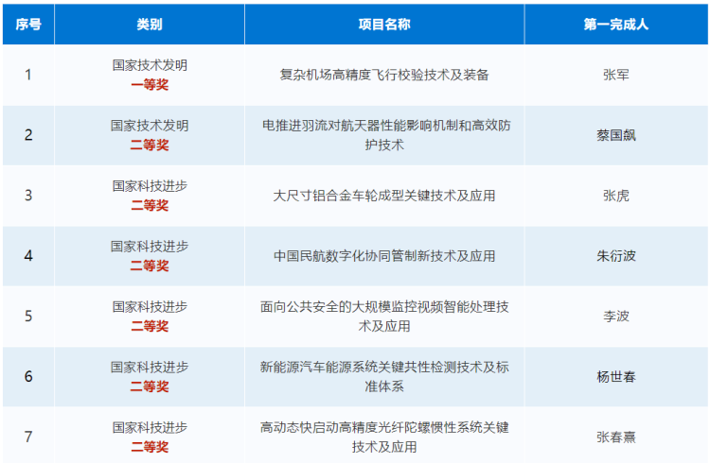Click 国家科技进步 in 张春熹's row
The image size is (710, 463).
150,427
